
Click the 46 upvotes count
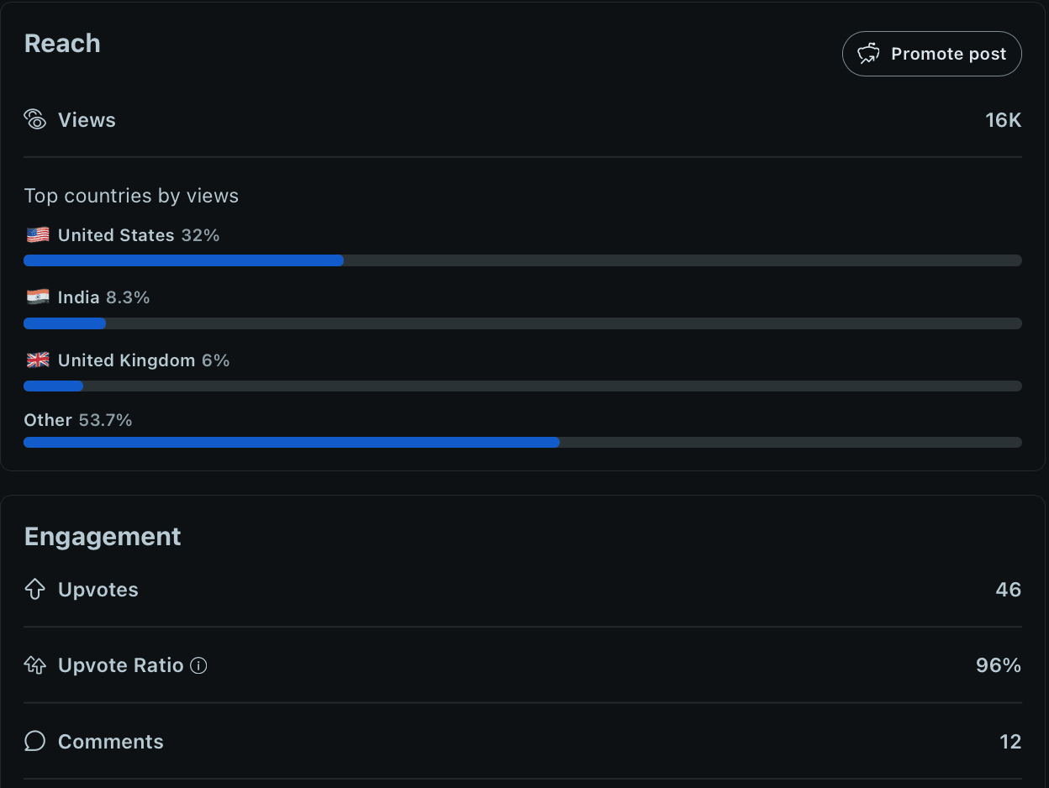click(1008, 590)
